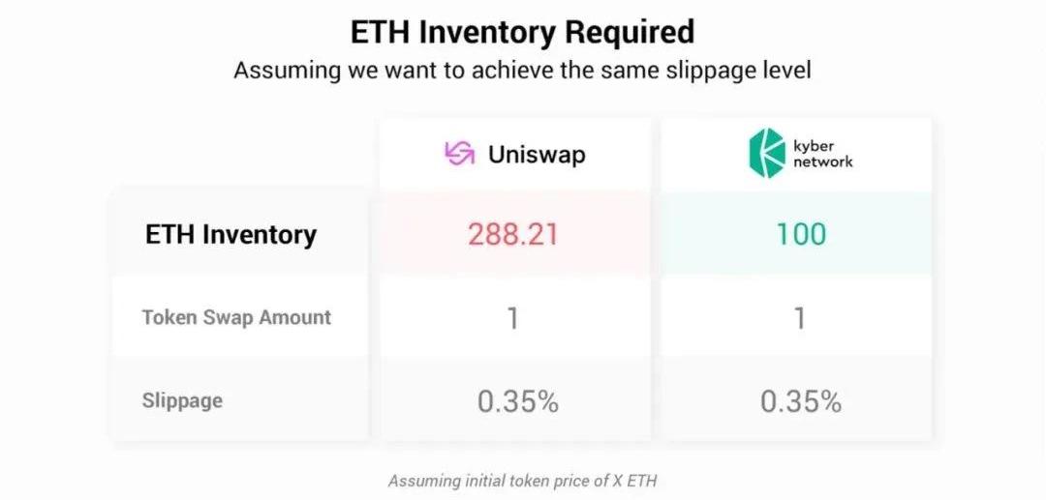The width and height of the screenshot is (1046, 500).
Task: Click the initial token price footnote
Action: coord(522,480)
